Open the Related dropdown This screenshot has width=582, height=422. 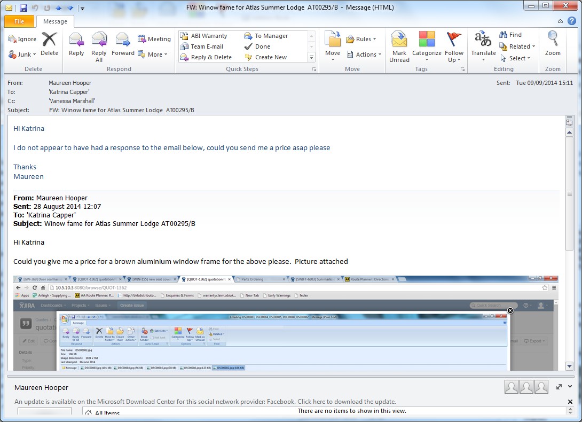pos(517,46)
